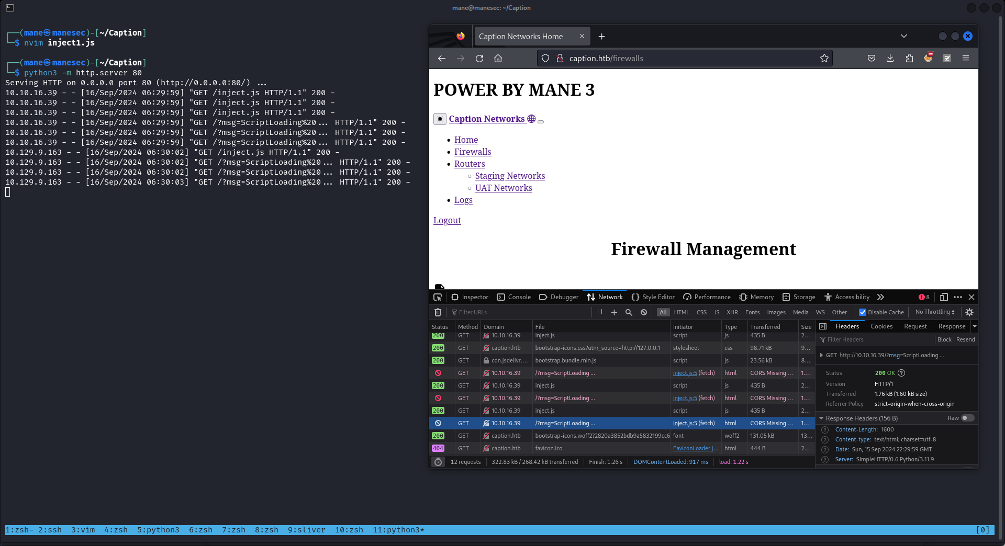Toggle the Images request filter

[x=776, y=312]
